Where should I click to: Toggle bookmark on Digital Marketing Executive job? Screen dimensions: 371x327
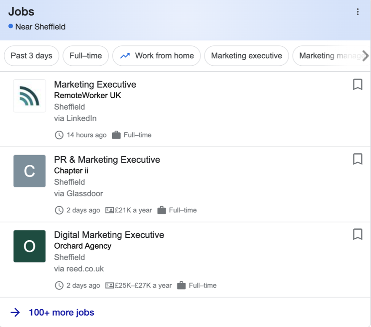(x=358, y=234)
